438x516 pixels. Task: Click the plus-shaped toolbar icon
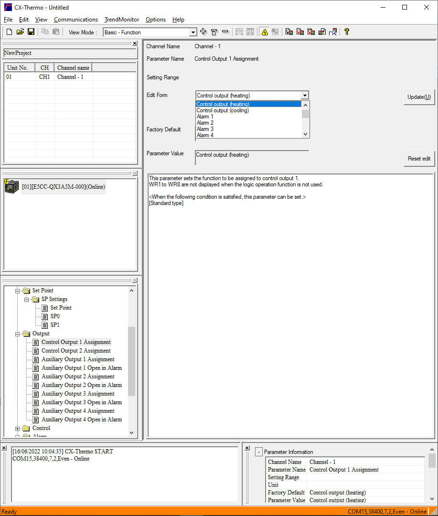coord(203,32)
